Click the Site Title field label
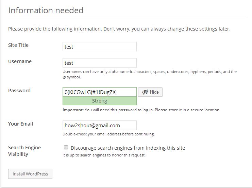This screenshot has height=188, width=252. tap(18, 45)
